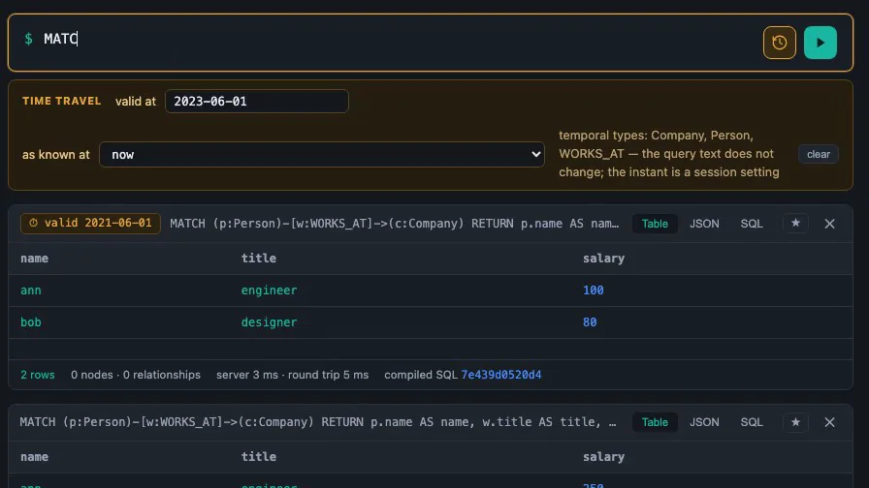Click the valid 2021-06-01 badge
869x488 pixels.
(90, 223)
